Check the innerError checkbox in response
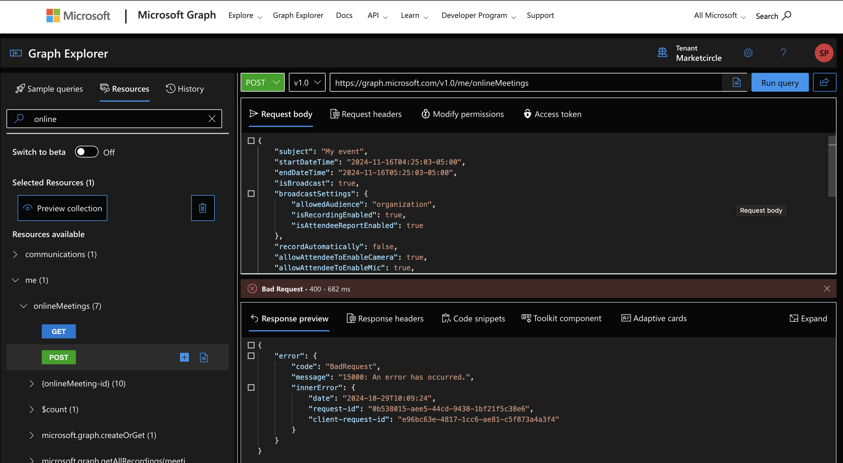The width and height of the screenshot is (843, 463). [x=251, y=388]
